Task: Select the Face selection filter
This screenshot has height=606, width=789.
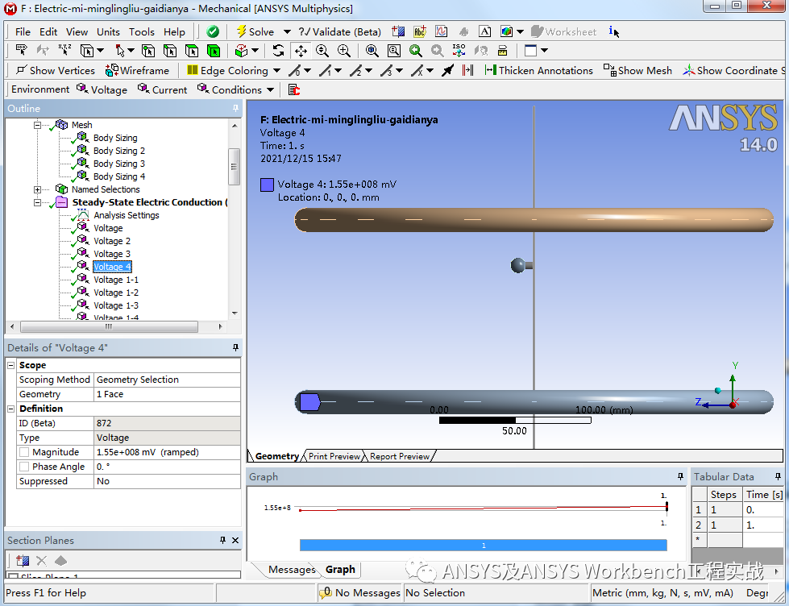Action: [192, 51]
